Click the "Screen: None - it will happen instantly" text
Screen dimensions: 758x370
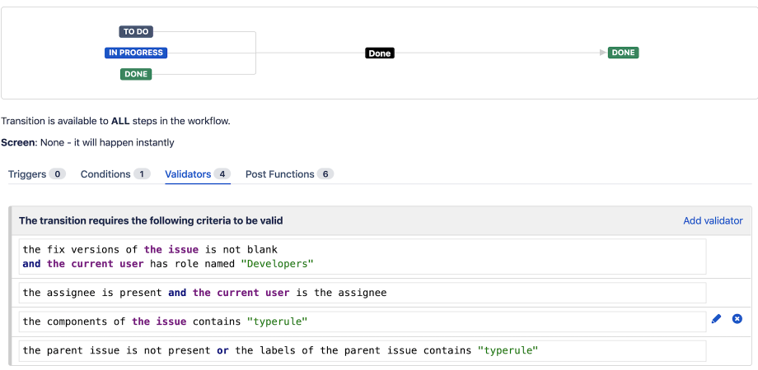click(x=87, y=142)
